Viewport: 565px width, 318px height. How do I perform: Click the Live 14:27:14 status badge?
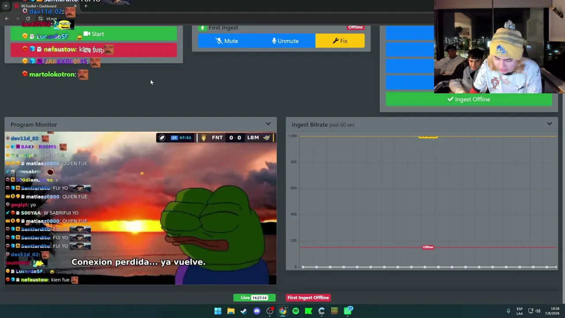click(x=254, y=298)
